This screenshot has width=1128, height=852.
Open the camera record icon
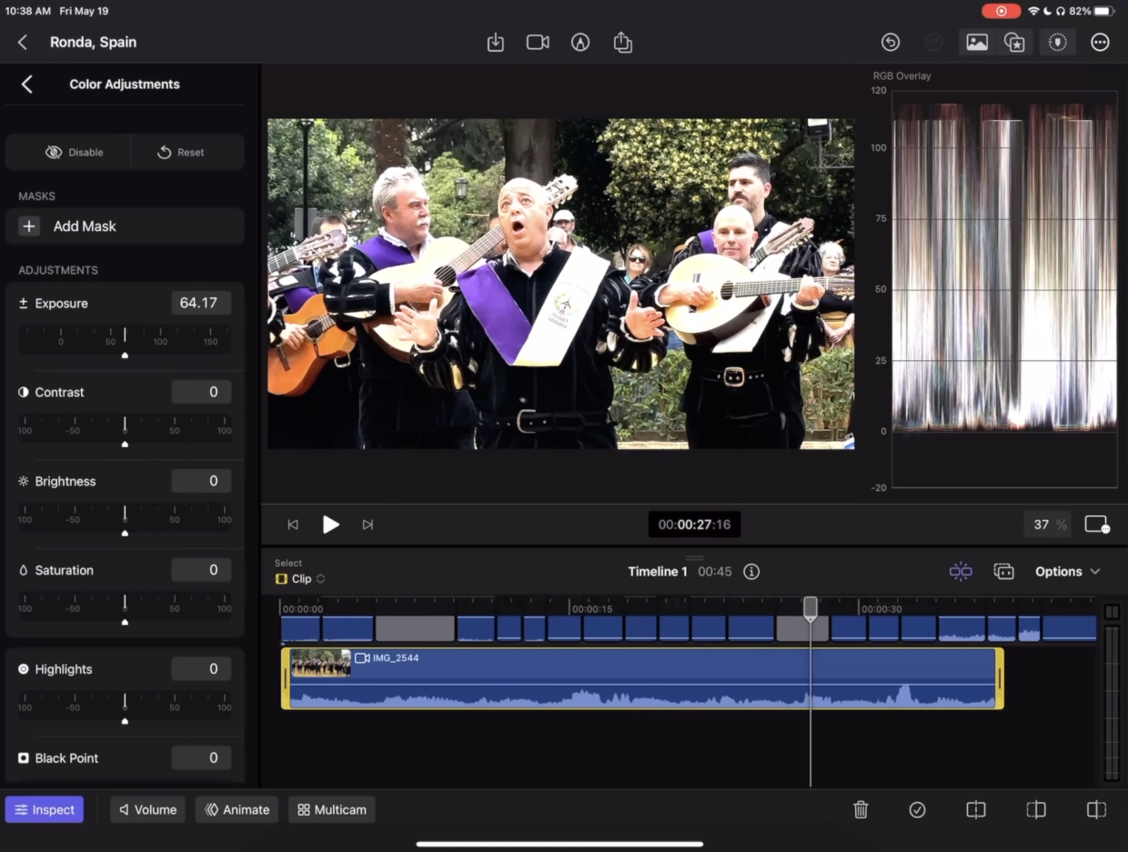538,43
